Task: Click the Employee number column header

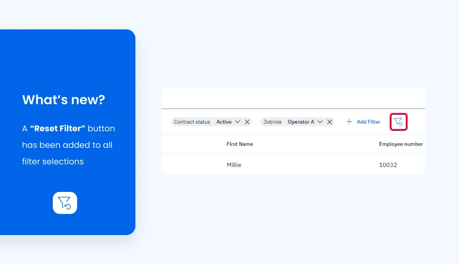Action: point(401,144)
